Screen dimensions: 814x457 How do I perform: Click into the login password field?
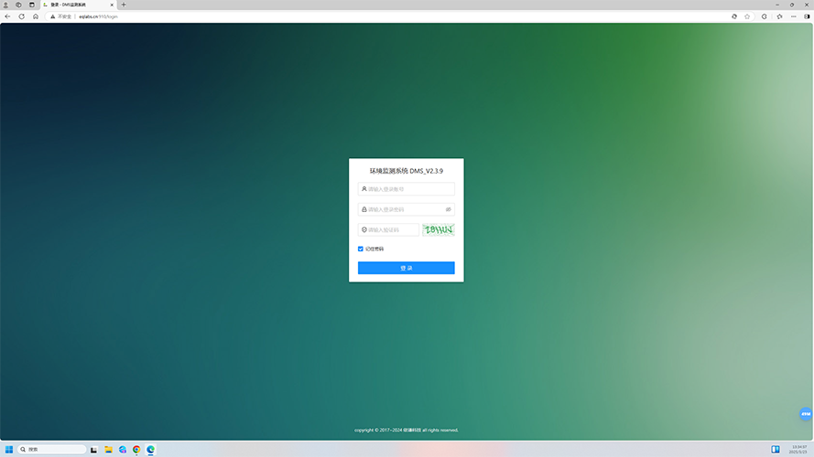pyautogui.click(x=403, y=209)
